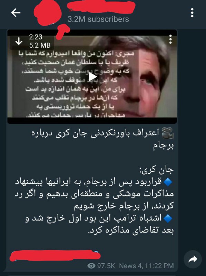The width and height of the screenshot is (206, 276).
Task: Click the redacted link below the message
Action: (x=55, y=256)
